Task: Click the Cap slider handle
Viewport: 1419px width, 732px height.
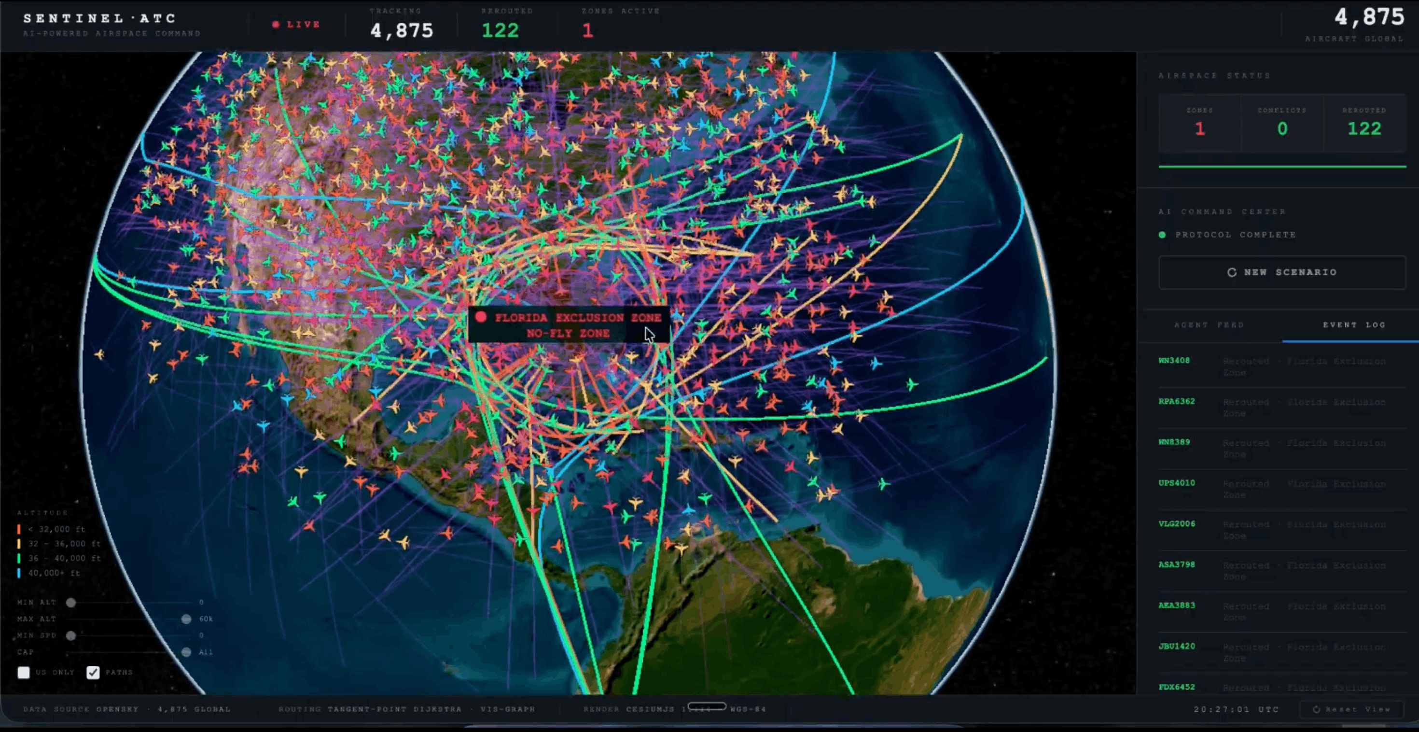Action: pos(186,652)
